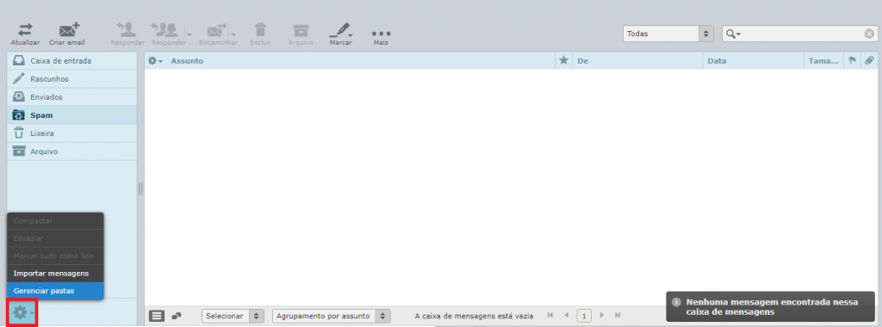Image resolution: width=882 pixels, height=327 pixels.
Task: Open the Selecionar dropdown
Action: click(233, 317)
